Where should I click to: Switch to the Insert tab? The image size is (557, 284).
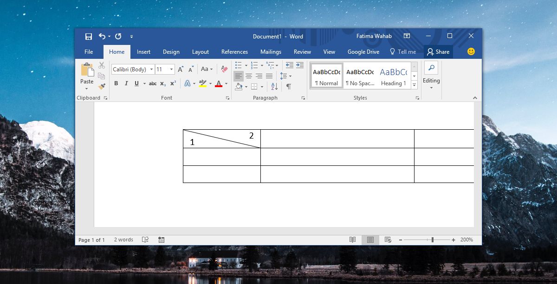click(x=143, y=51)
